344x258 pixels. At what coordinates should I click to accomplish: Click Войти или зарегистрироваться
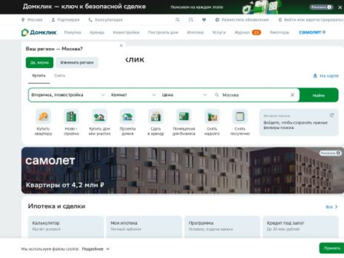311,19
